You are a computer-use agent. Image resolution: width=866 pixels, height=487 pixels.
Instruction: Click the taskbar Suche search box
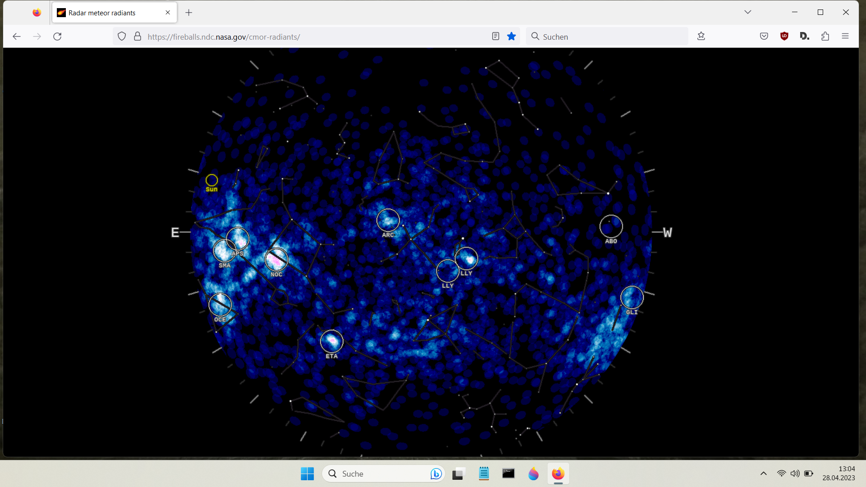click(x=383, y=473)
